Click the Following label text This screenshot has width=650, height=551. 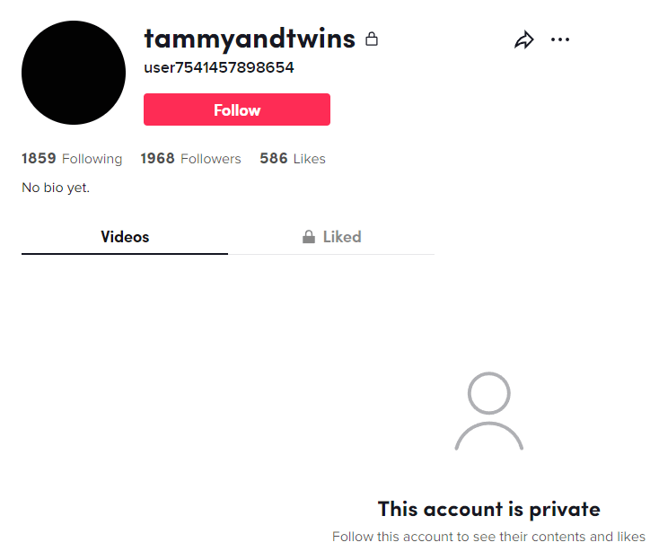pyautogui.click(x=92, y=159)
